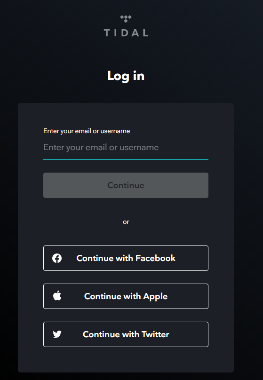Viewport: 263px width, 380px height.
Task: Click the greyed-out Continue button
Action: click(x=126, y=185)
